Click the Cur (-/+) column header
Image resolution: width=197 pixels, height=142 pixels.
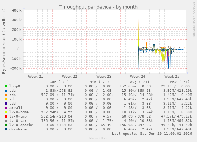(x=59, y=82)
